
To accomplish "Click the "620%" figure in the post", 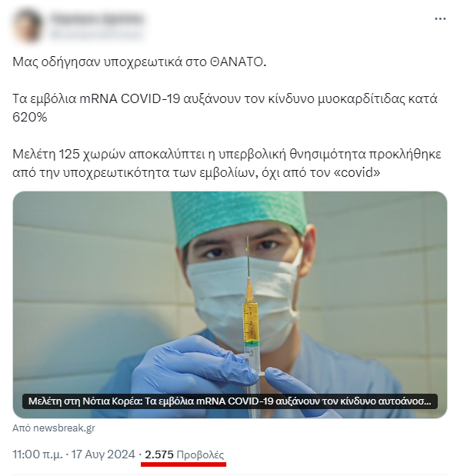I will pos(30,117).
